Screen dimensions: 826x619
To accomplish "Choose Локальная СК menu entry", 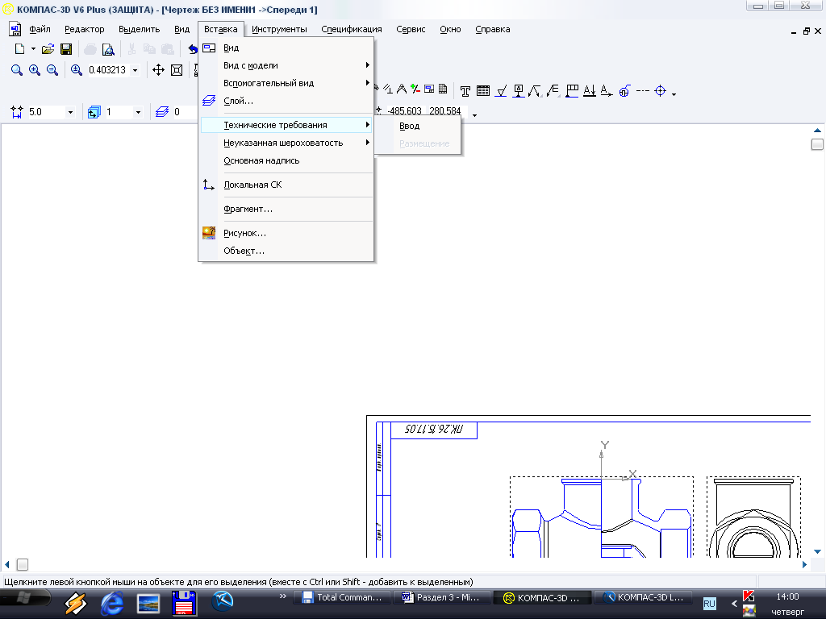I will click(286, 185).
